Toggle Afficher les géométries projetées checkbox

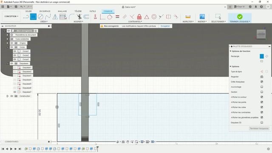262,117
